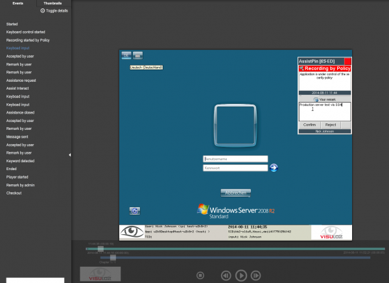Image resolution: width=389 pixels, height=283 pixels.
Task: Click the blue login arrow button
Action: [x=274, y=168]
